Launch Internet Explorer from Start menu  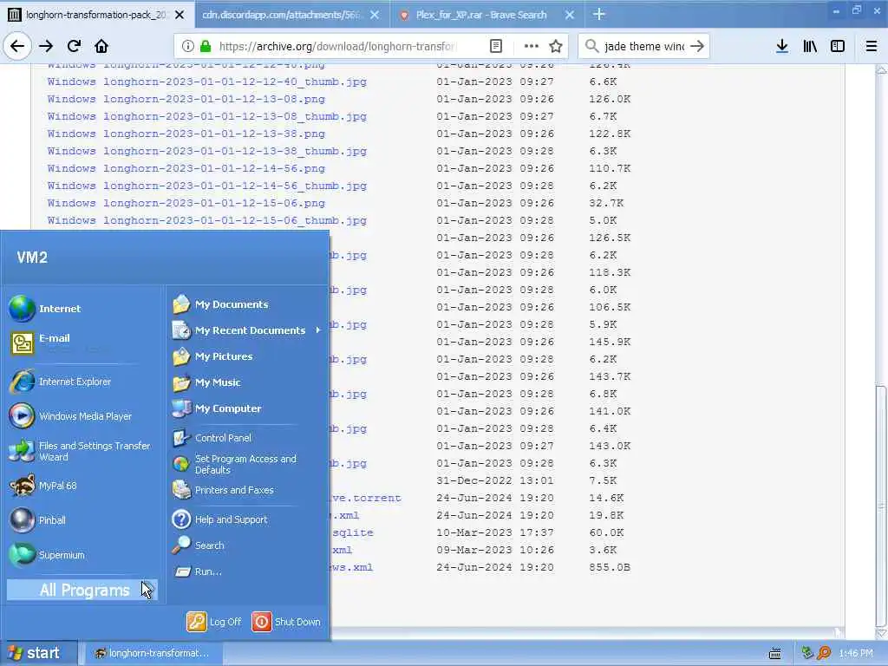[62, 382]
